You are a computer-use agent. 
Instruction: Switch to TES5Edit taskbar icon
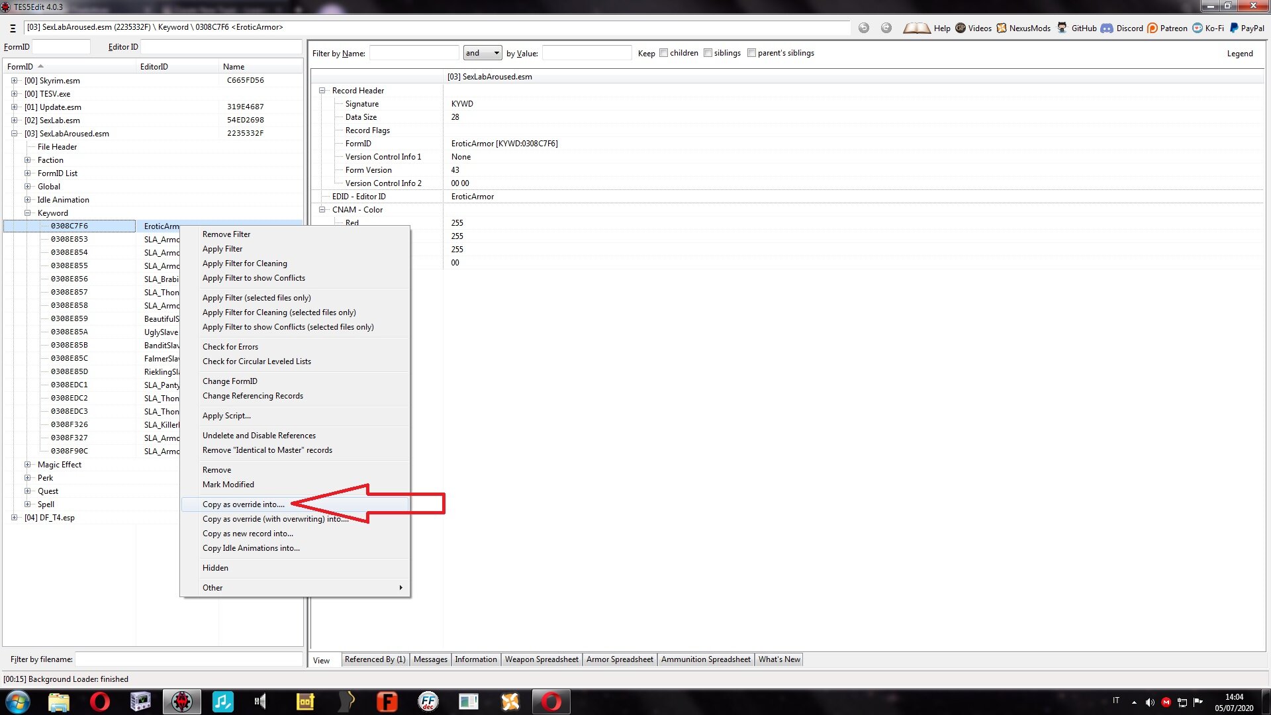182,702
